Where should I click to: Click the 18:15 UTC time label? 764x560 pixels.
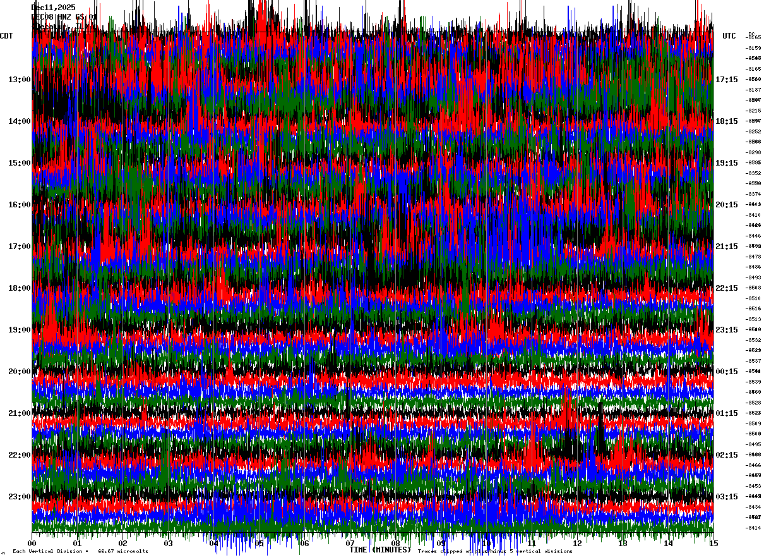[727, 121]
